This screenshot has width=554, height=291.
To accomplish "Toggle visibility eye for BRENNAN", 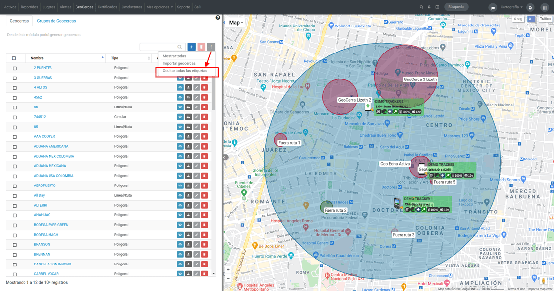I will 180,254.
